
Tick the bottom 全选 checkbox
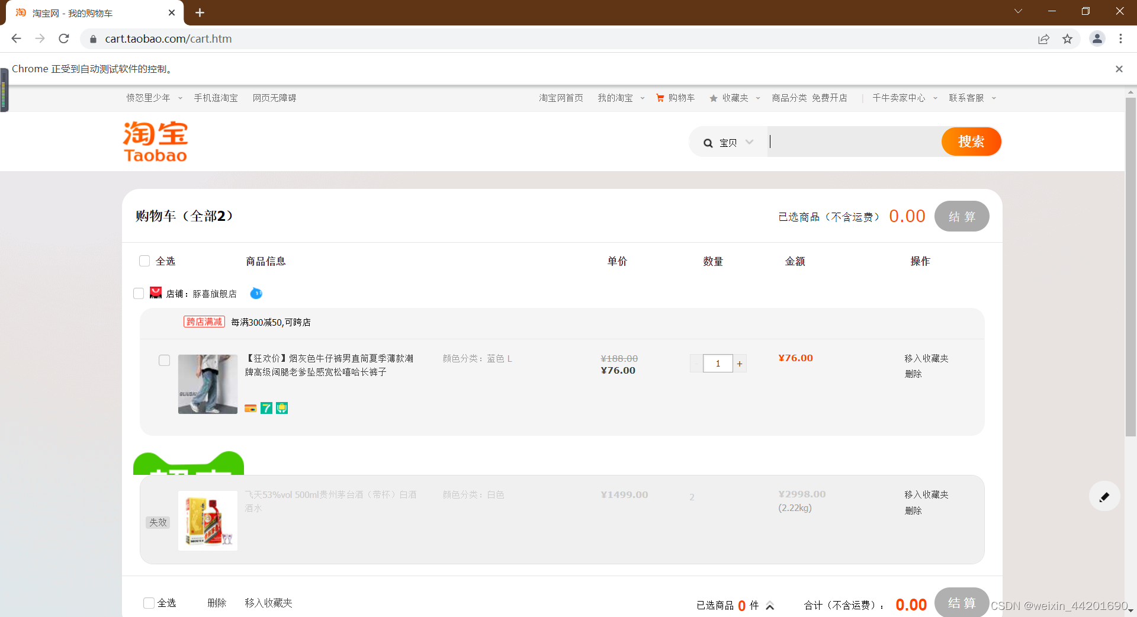tap(149, 603)
